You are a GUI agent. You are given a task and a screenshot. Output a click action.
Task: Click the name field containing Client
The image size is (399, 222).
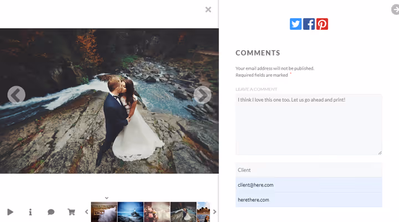(309, 170)
